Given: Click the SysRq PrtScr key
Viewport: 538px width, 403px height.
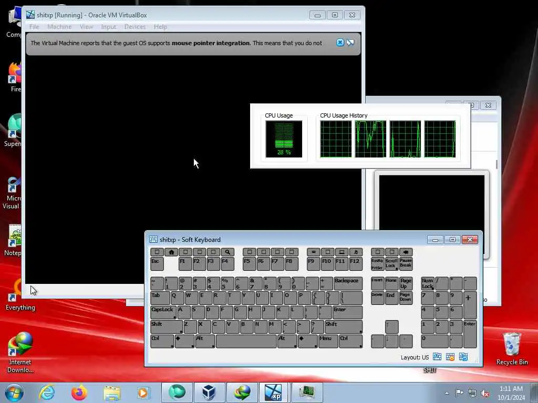Looking at the screenshot, I should click(377, 264).
